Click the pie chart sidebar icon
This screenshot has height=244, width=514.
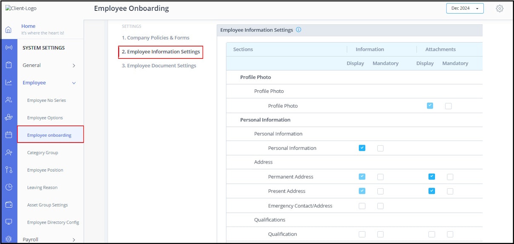point(8,187)
